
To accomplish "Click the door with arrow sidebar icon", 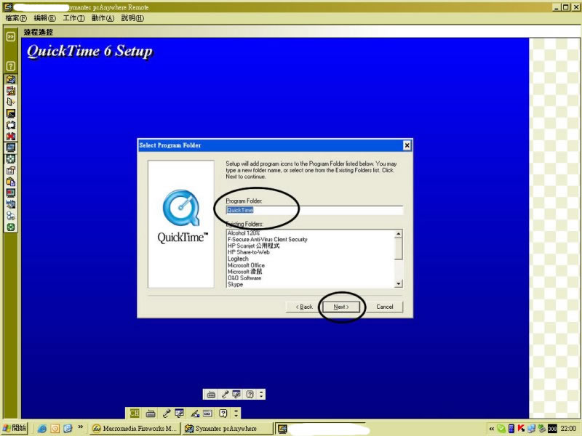I will [11, 102].
